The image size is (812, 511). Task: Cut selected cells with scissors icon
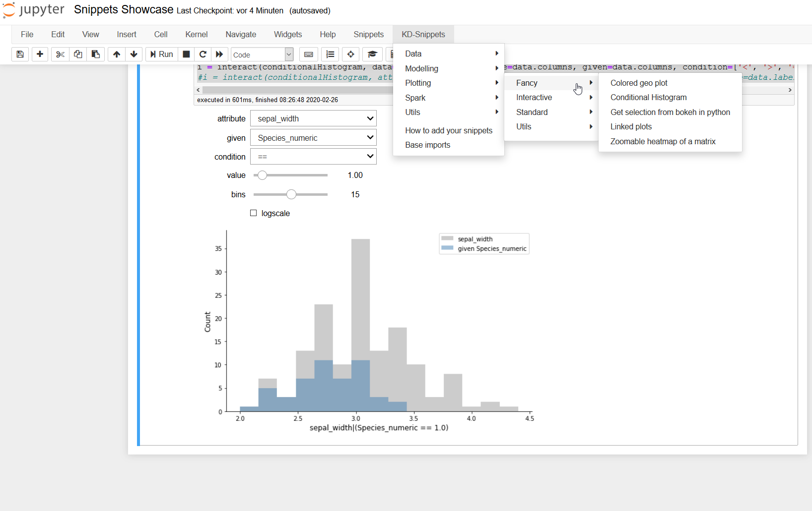[x=60, y=54]
